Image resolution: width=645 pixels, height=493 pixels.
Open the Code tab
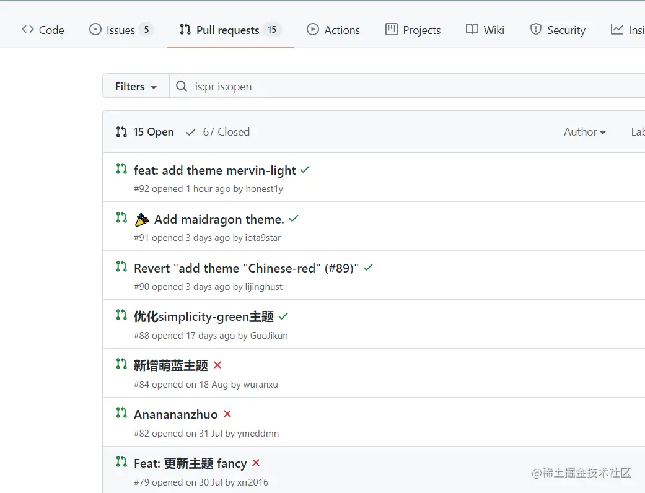[43, 30]
